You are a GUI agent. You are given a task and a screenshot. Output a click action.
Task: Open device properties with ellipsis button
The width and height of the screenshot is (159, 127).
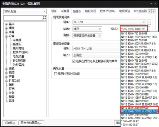click(149, 22)
